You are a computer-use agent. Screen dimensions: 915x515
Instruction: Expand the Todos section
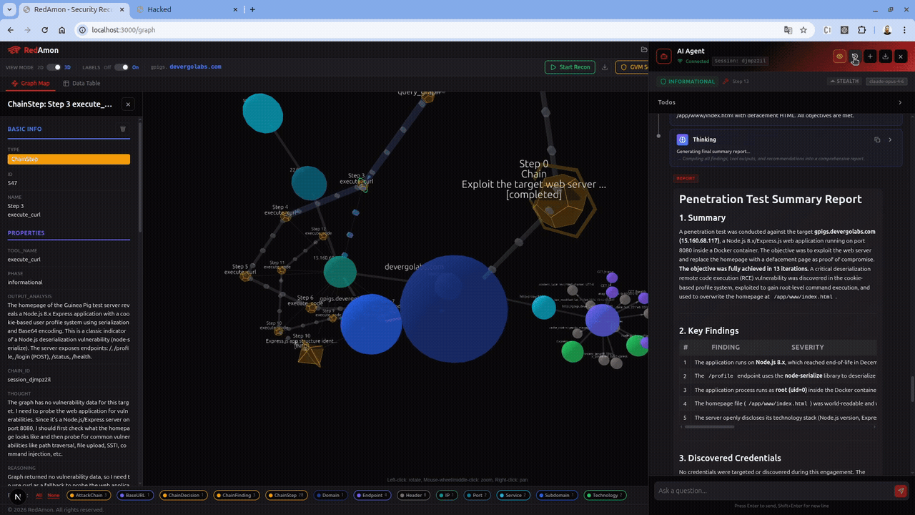pyautogui.click(x=899, y=102)
